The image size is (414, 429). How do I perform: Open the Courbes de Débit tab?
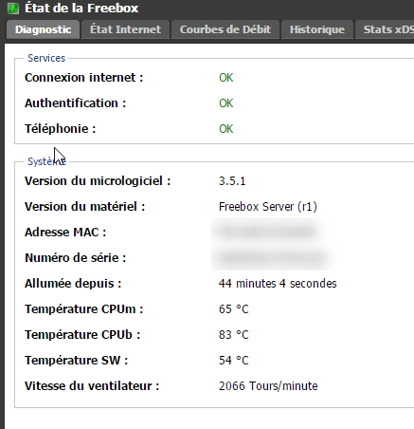[225, 29]
